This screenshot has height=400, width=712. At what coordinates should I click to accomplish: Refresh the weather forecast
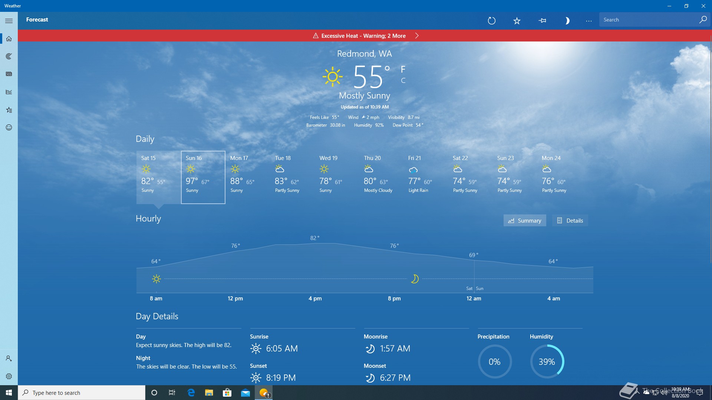click(491, 21)
